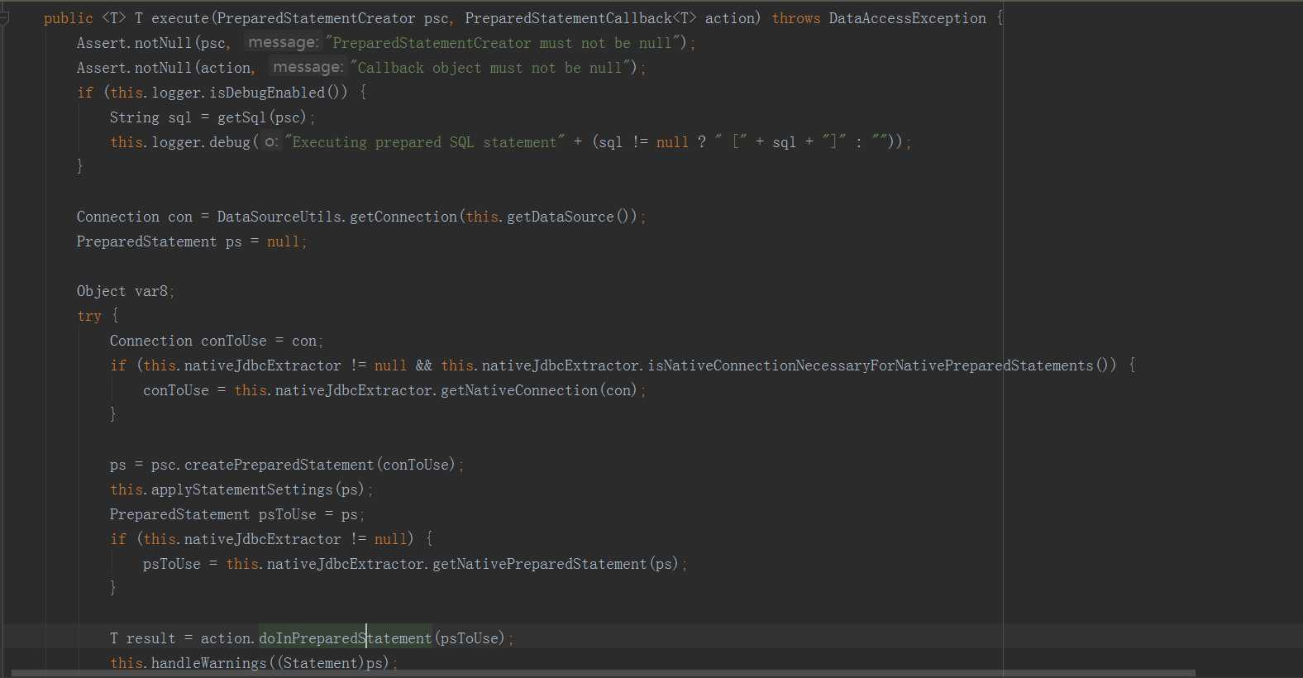Screen dimensions: 1303x678
Task: Click 'psToUse' in the 'PreparedStatement psToUse = ps' line
Action: 288,514
